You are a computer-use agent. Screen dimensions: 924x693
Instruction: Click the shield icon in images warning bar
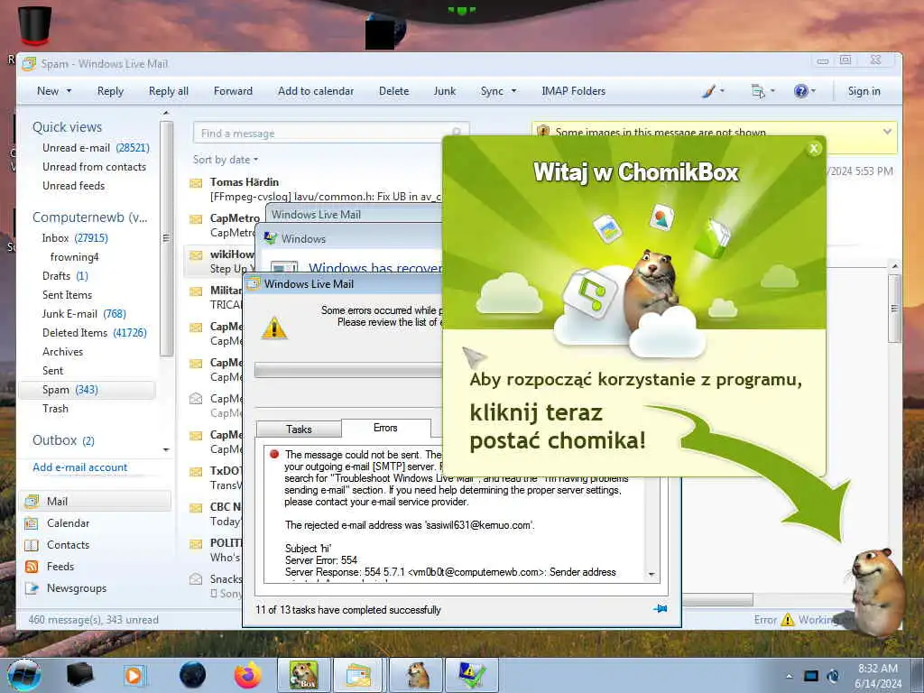coord(543,132)
